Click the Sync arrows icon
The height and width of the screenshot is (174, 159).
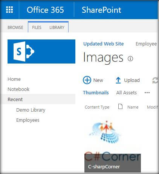pos(155,80)
